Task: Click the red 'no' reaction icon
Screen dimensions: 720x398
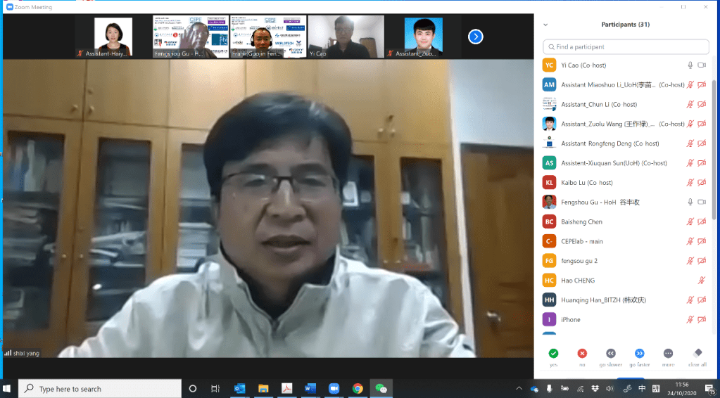Action: tap(582, 353)
